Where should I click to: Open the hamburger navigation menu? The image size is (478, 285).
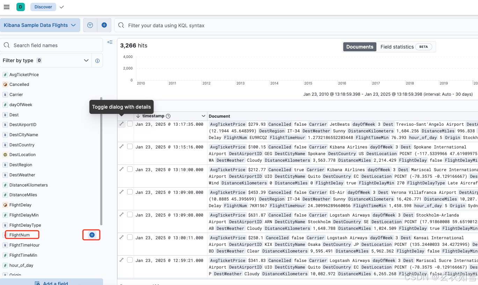[6, 7]
